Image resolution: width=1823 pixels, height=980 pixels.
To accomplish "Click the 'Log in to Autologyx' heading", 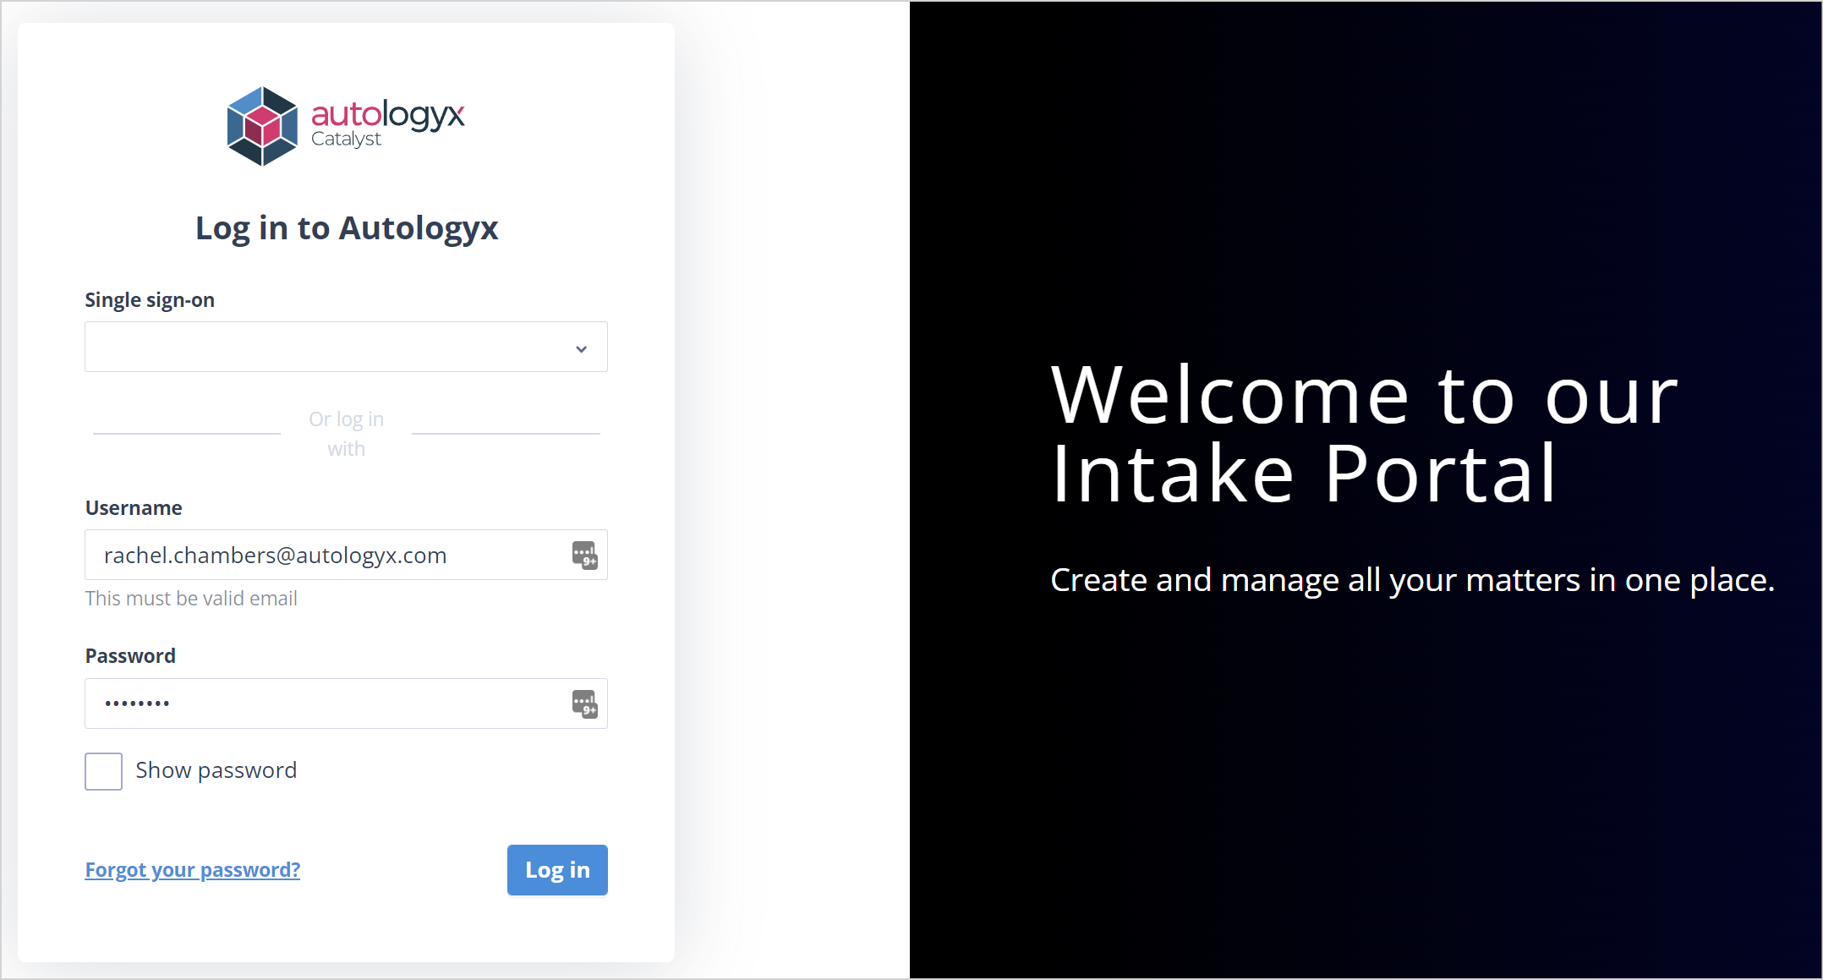I will coord(347,228).
